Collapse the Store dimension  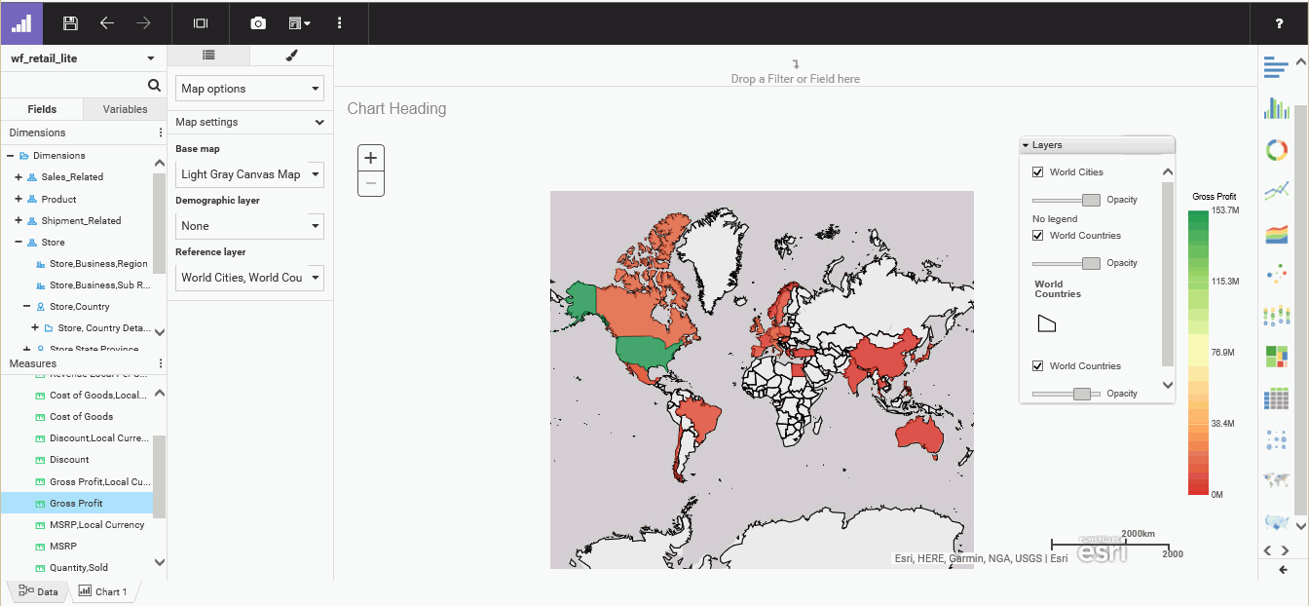point(18,243)
